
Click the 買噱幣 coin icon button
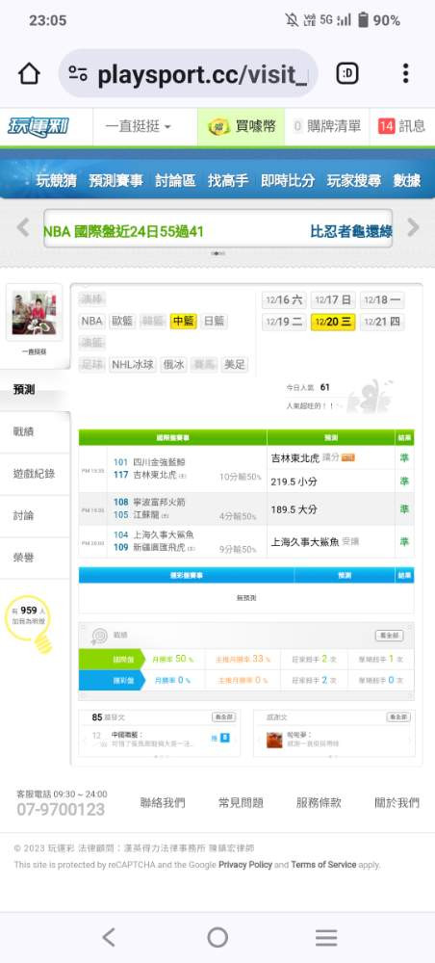[x=242, y=127]
